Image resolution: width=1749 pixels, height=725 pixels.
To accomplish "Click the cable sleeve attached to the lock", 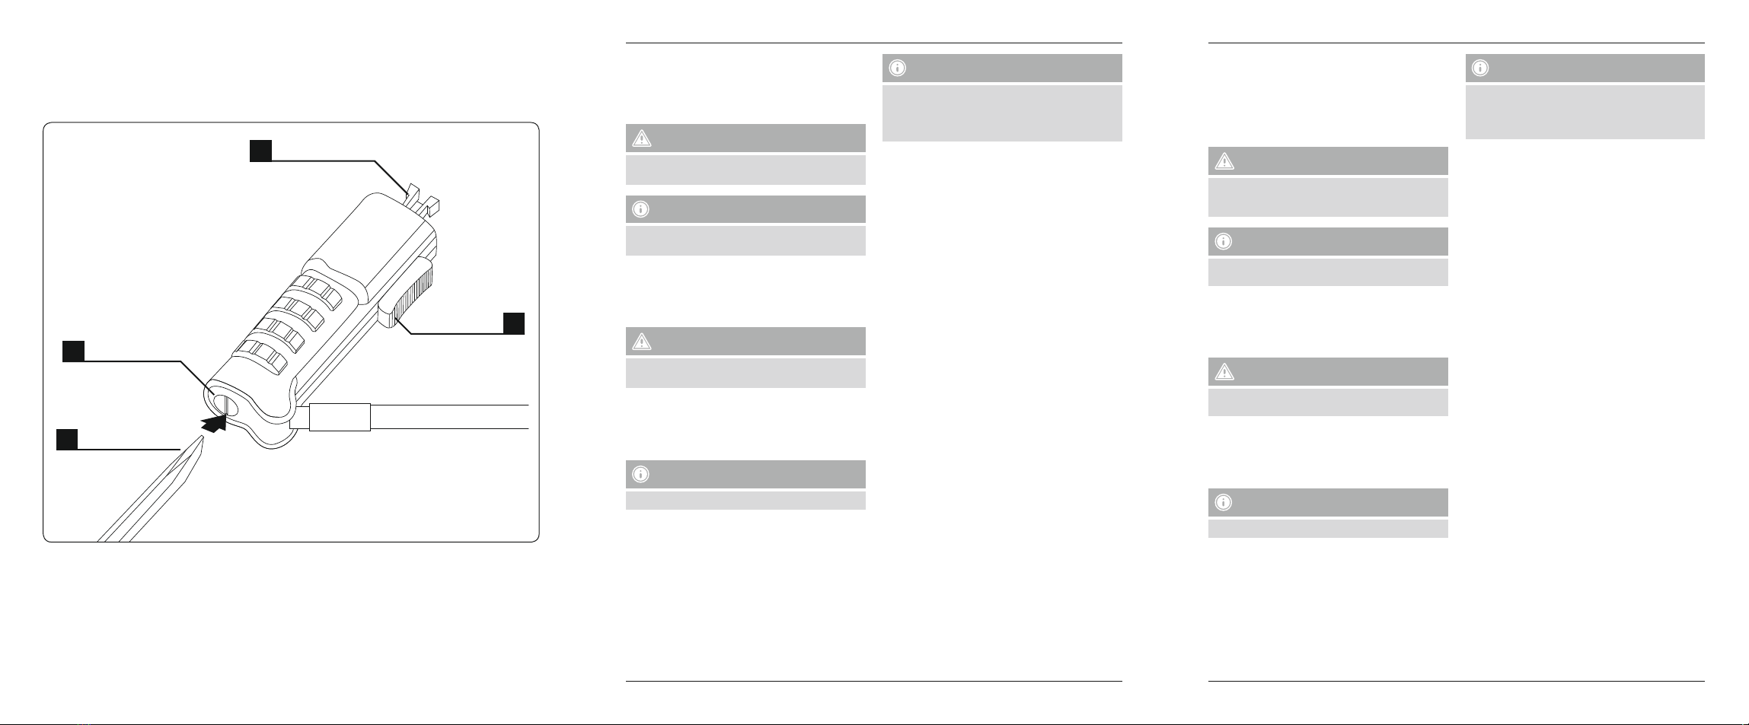I will (x=340, y=418).
